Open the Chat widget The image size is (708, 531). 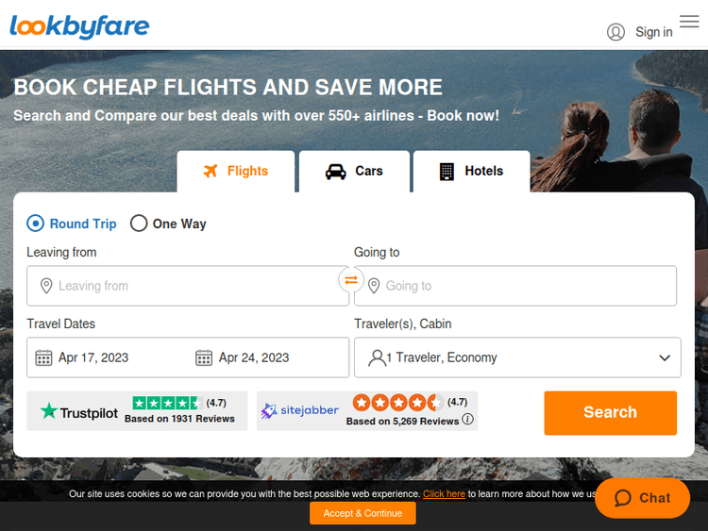coord(642,498)
